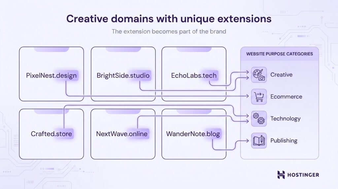The width and height of the screenshot is (338, 189).
Task: Click the Technology gear and chip icon
Action: click(x=259, y=119)
